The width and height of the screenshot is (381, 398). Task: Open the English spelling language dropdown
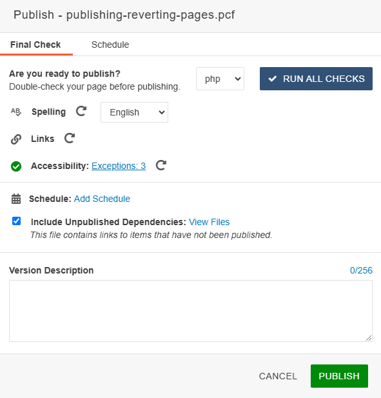tap(134, 112)
